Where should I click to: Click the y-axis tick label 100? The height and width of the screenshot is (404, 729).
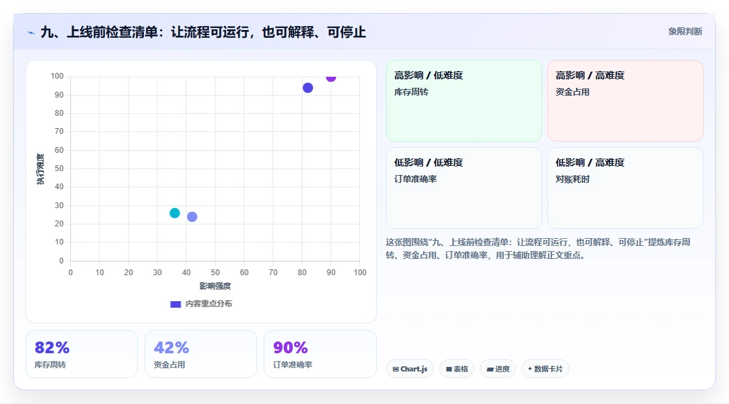click(57, 75)
